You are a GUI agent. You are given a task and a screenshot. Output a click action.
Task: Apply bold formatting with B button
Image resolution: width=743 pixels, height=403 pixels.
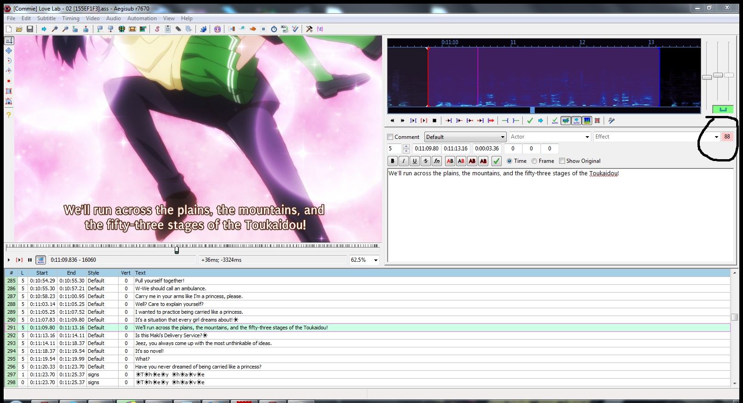pos(393,161)
